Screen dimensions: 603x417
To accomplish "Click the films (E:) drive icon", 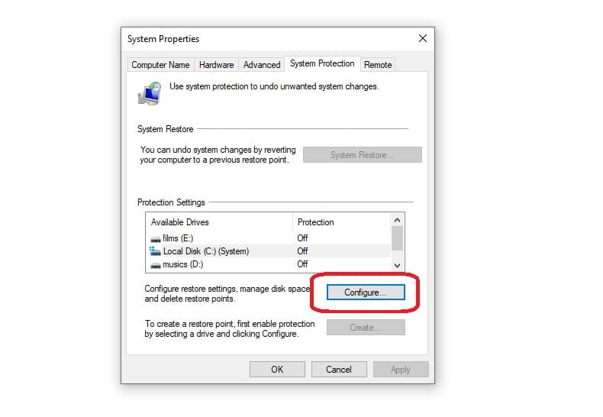I will [x=156, y=239].
